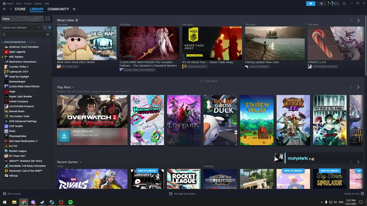Open the taskbar volume control

point(335,202)
